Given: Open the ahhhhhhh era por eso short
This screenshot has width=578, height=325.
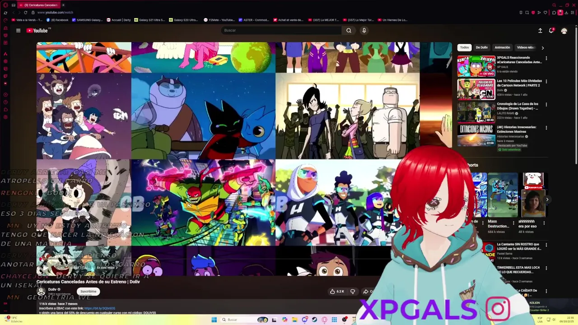Looking at the screenshot, I should coord(533,195).
